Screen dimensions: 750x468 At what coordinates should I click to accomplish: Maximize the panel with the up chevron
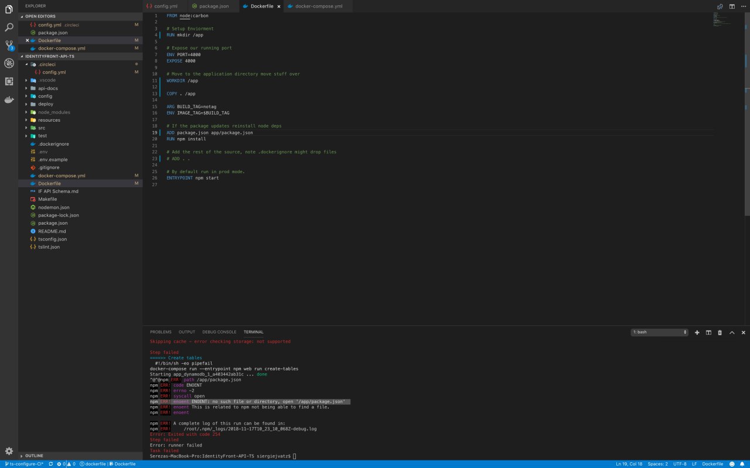[732, 332]
